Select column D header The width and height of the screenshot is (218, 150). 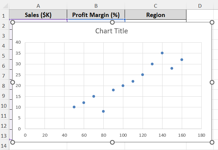pyautogui.click(x=199, y=6)
